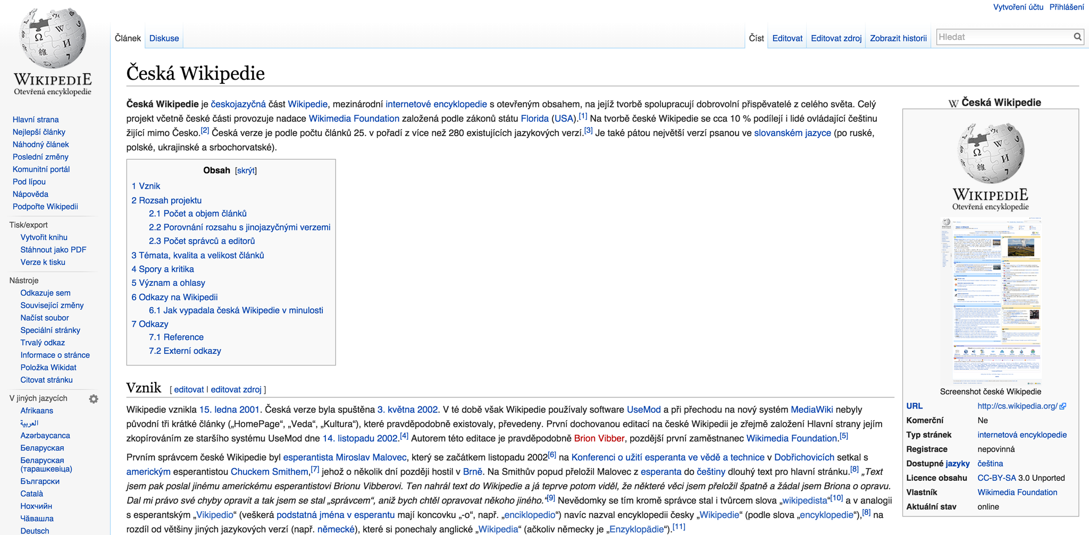Image resolution: width=1089 pixels, height=535 pixels.
Task: Jump to 6 Odkazy na Wikipedii
Action: (x=174, y=298)
